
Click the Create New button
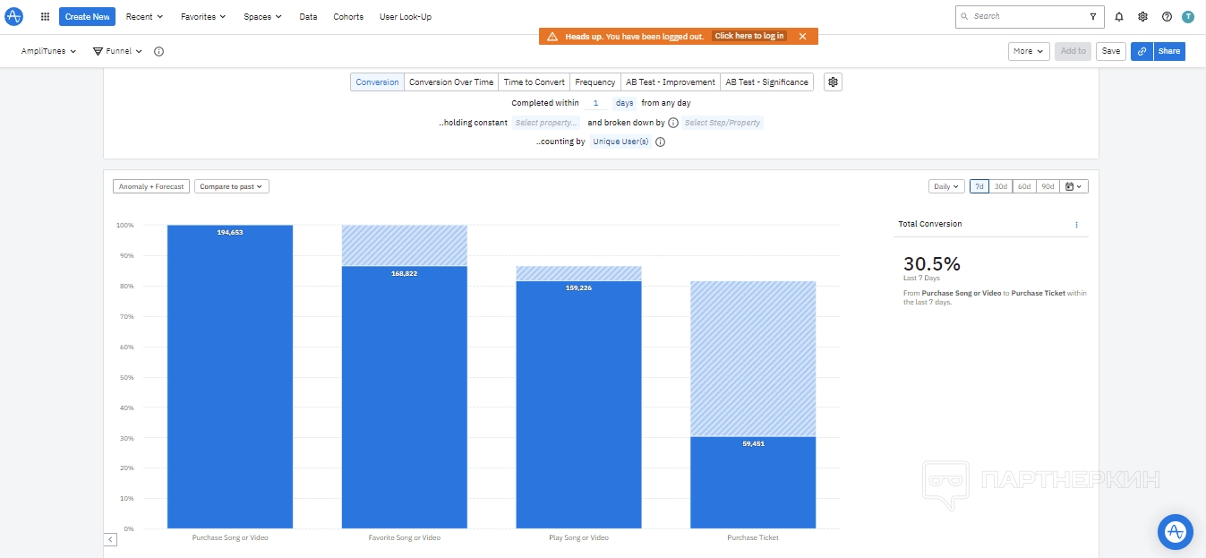click(x=88, y=16)
